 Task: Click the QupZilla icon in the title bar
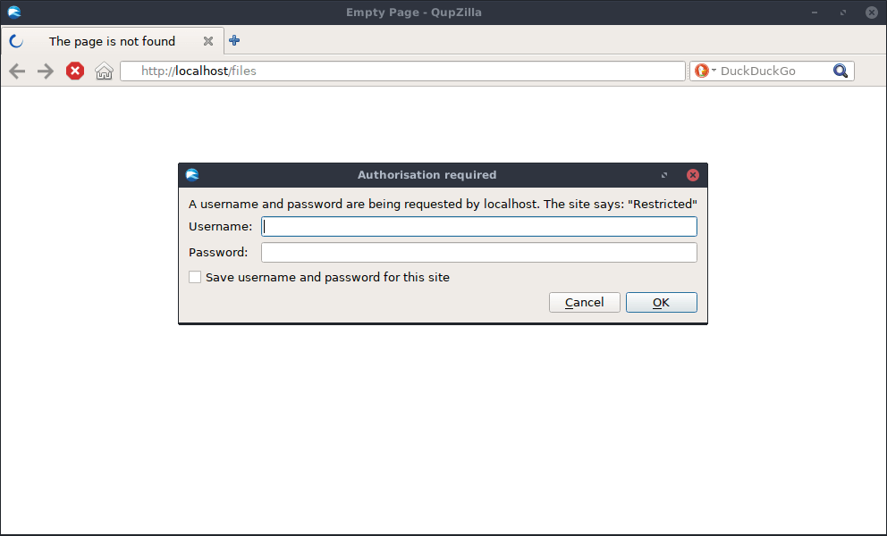[x=14, y=12]
